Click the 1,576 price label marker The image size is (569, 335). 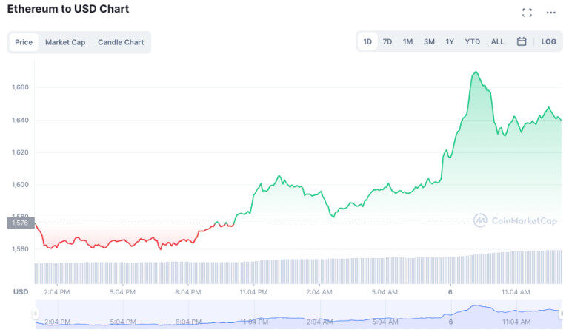pos(20,223)
